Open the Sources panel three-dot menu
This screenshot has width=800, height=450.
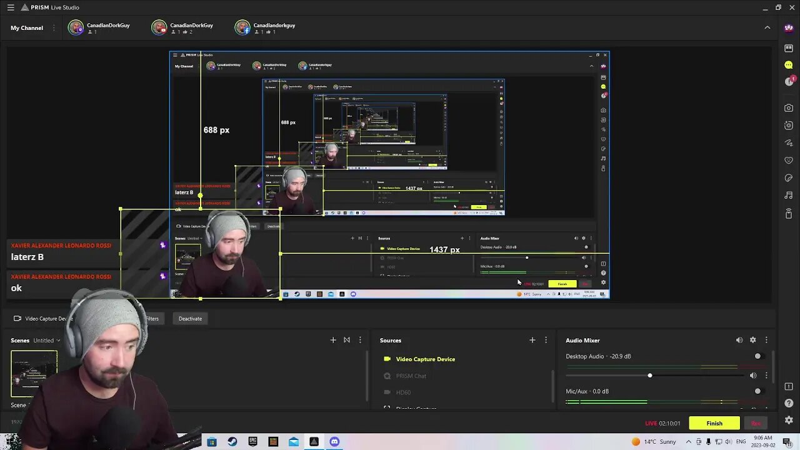pyautogui.click(x=546, y=340)
